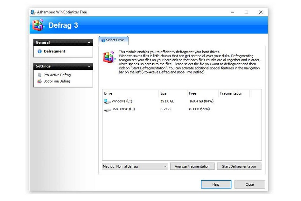Sort by the Fragmentation column header
The width and height of the screenshot is (301, 201).
click(234, 93)
